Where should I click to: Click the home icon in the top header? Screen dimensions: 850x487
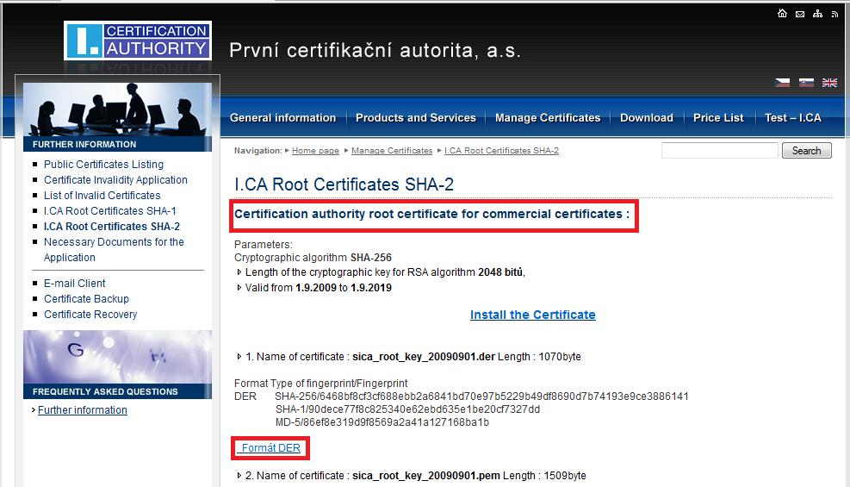782,14
